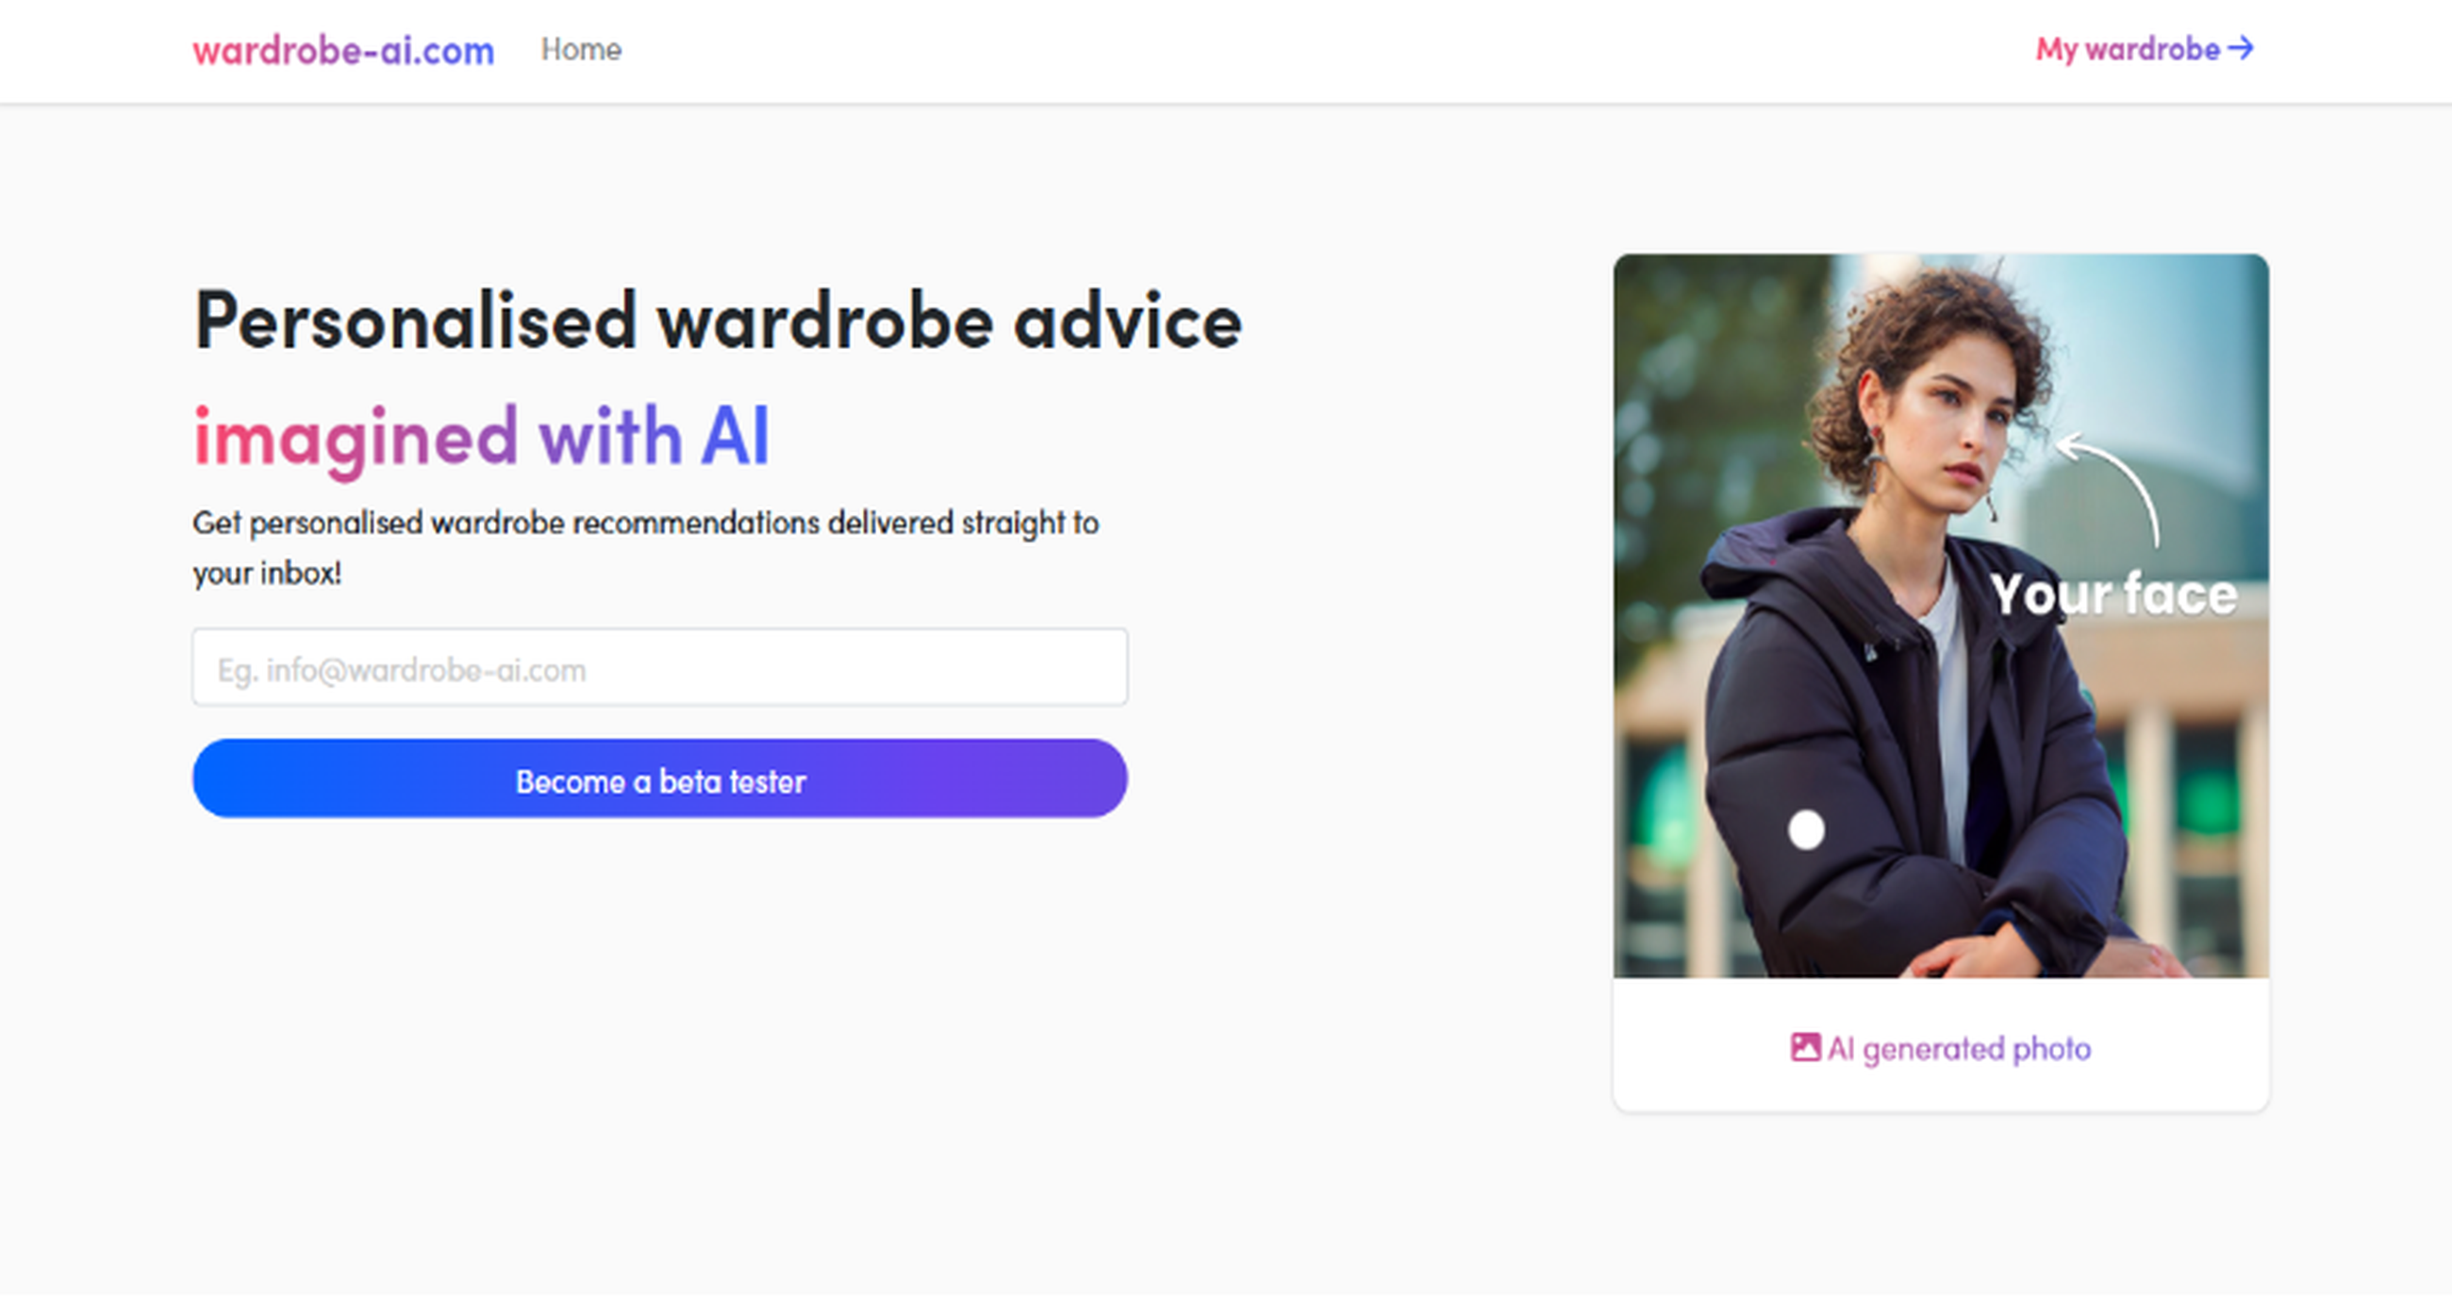The image size is (2452, 1312).
Task: Select the Home navigation item
Action: 582,49
